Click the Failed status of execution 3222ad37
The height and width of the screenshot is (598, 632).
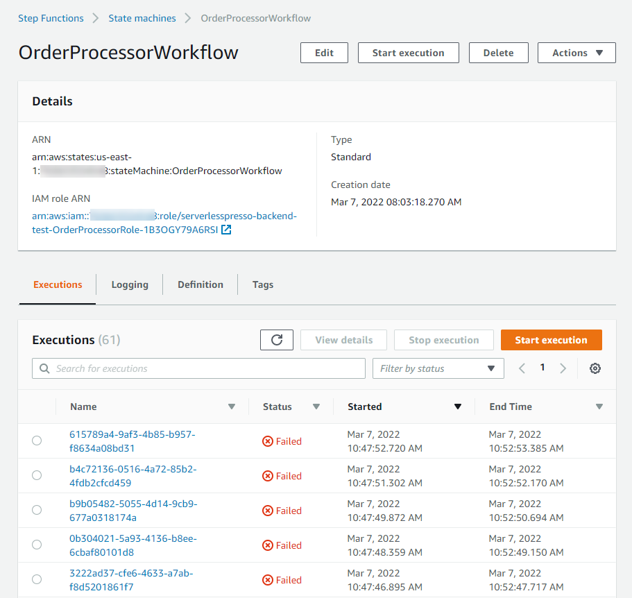pyautogui.click(x=282, y=580)
